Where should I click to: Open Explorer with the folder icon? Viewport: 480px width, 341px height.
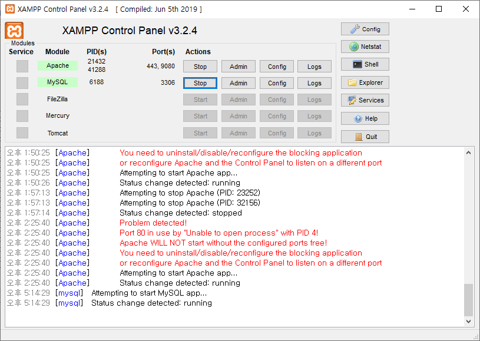pos(365,82)
